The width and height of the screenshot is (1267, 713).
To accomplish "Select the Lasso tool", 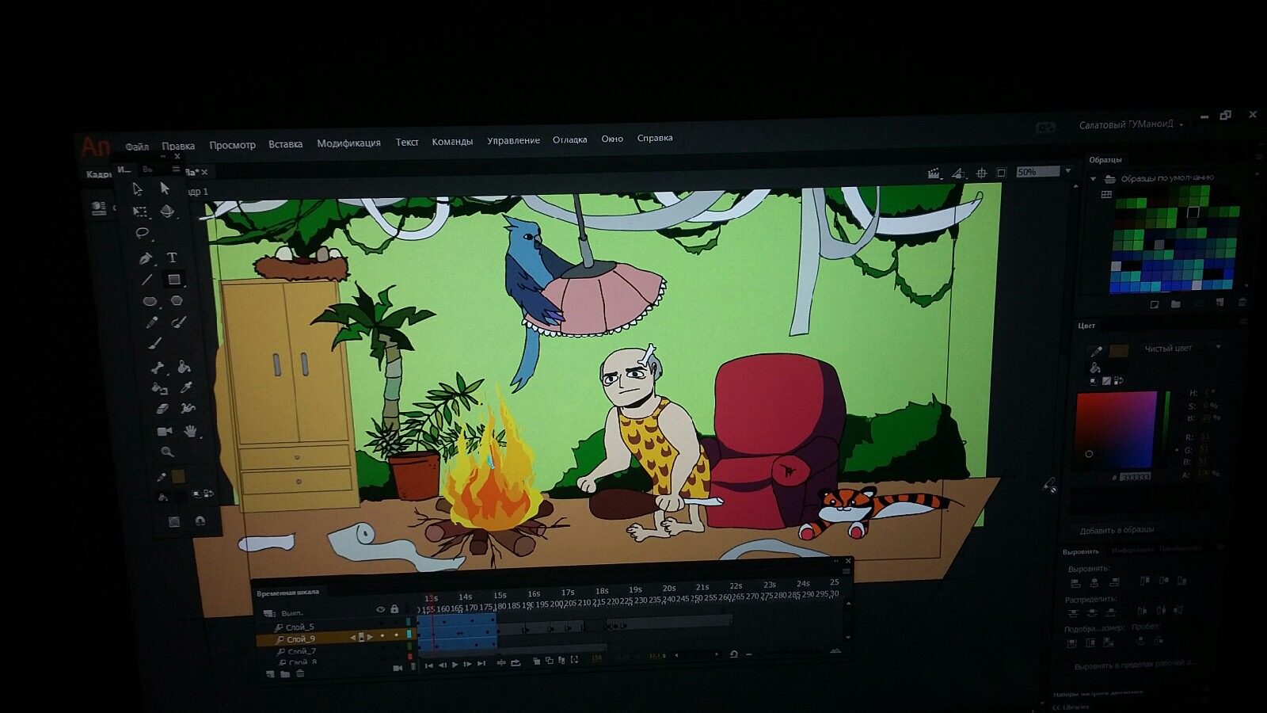I will 142,233.
